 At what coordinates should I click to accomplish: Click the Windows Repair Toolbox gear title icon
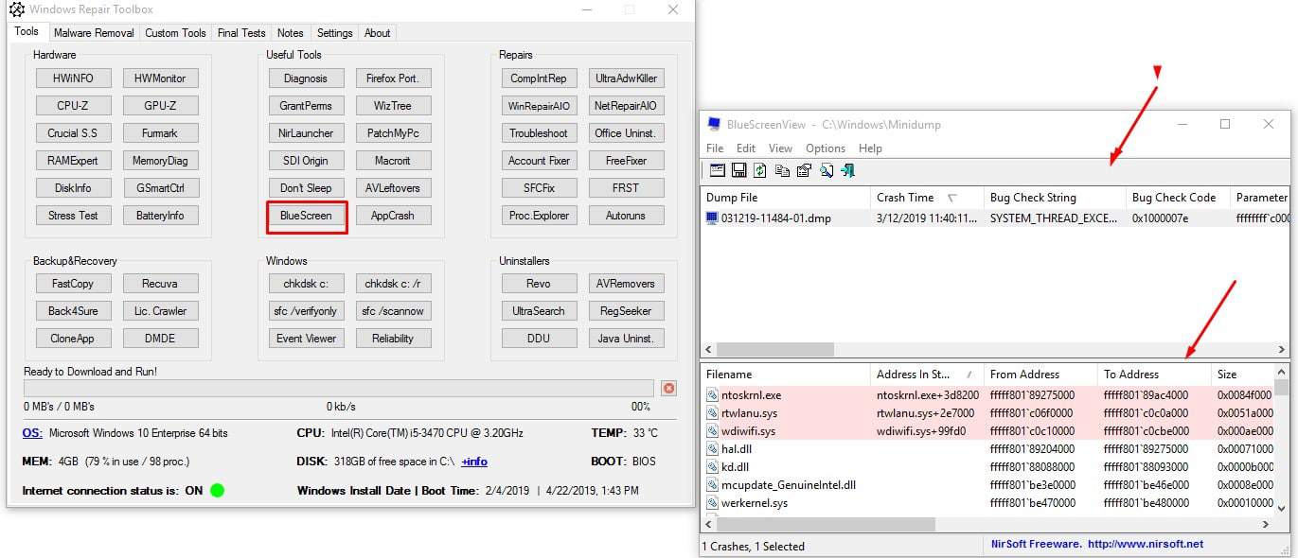16,9
